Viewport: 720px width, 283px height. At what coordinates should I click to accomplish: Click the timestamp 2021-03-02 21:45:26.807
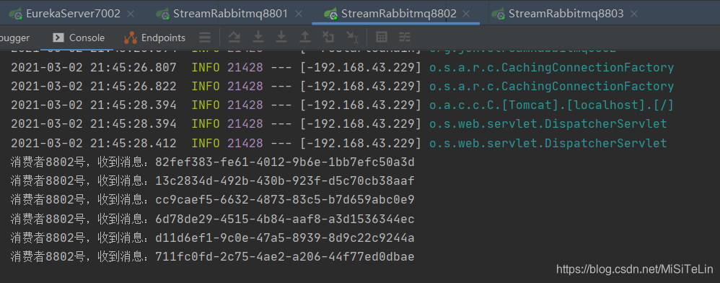click(94, 68)
